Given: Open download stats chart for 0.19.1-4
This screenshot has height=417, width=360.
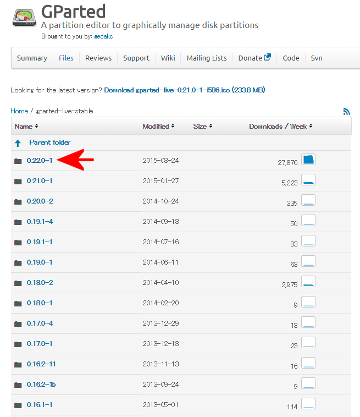Looking at the screenshot, I should [308, 221].
